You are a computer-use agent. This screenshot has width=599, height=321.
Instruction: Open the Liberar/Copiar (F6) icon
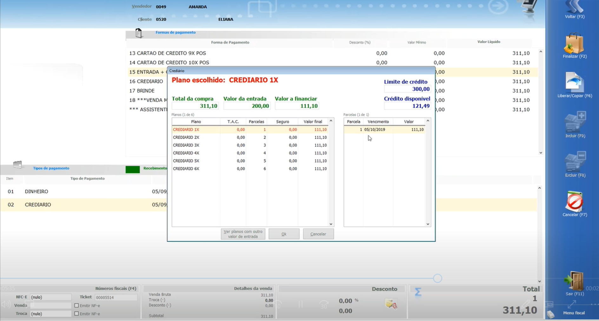[x=574, y=83]
